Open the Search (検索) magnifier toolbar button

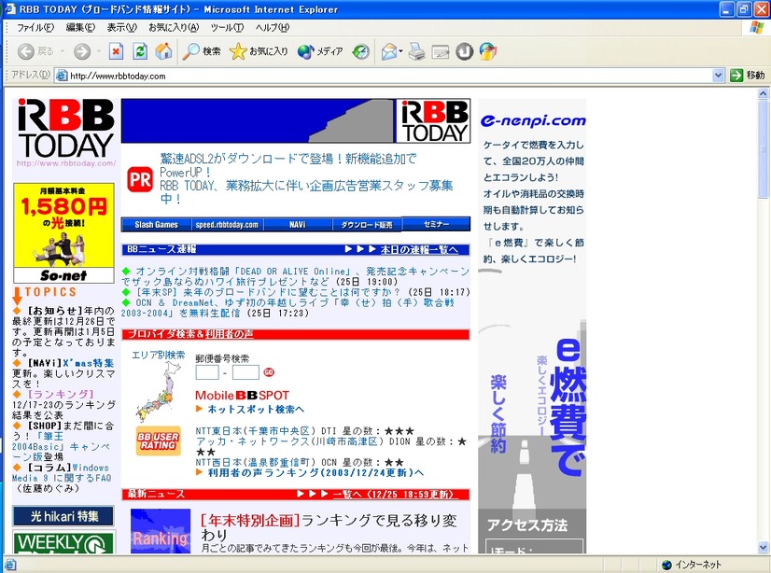201,51
